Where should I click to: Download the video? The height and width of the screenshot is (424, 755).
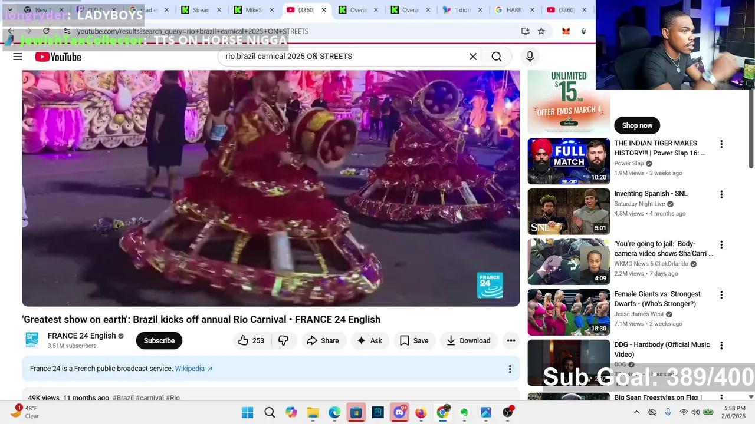(x=469, y=340)
